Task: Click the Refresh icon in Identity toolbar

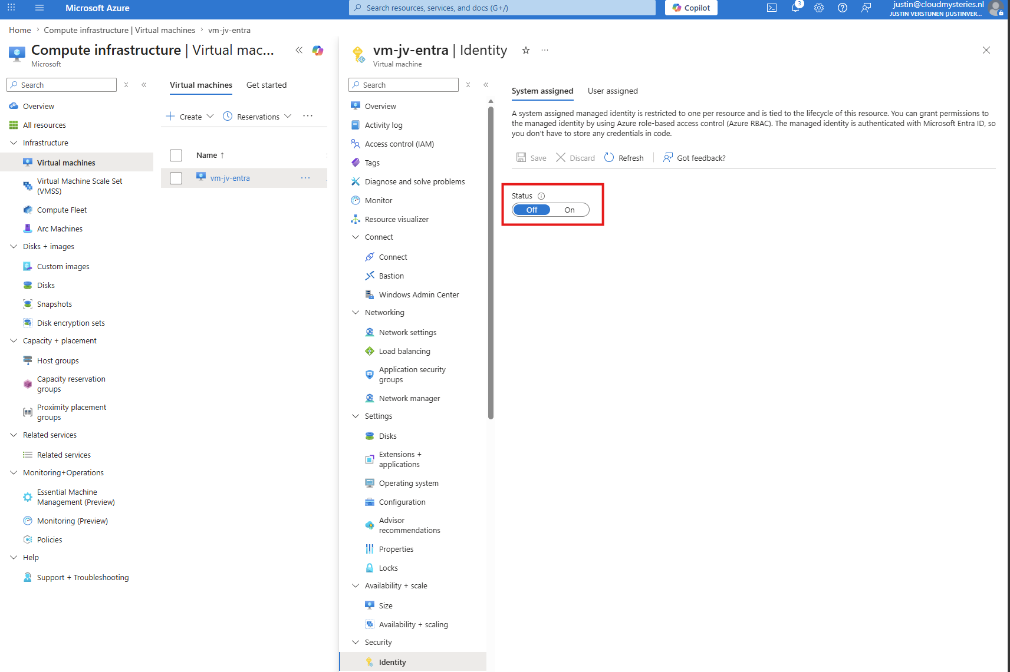Action: (609, 158)
